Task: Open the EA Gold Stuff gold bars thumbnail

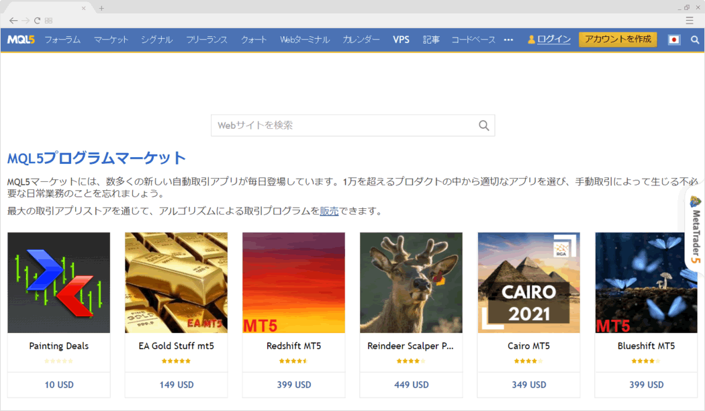Action: click(176, 283)
